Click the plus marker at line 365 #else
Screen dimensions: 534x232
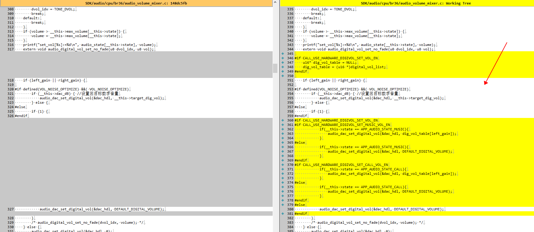[x=283, y=143]
